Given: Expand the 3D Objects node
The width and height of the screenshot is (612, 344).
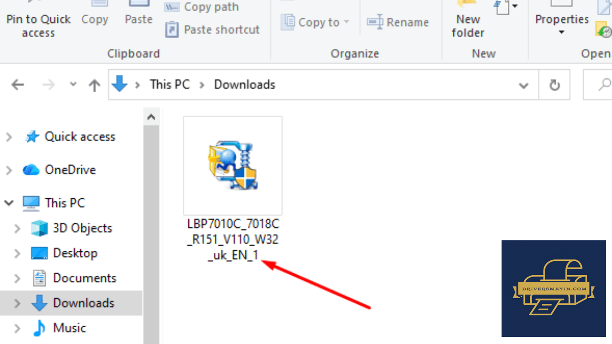Looking at the screenshot, I should [x=17, y=228].
